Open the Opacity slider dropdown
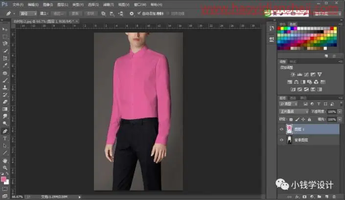Screen dimensions: 345x200 [x=340, y=112]
